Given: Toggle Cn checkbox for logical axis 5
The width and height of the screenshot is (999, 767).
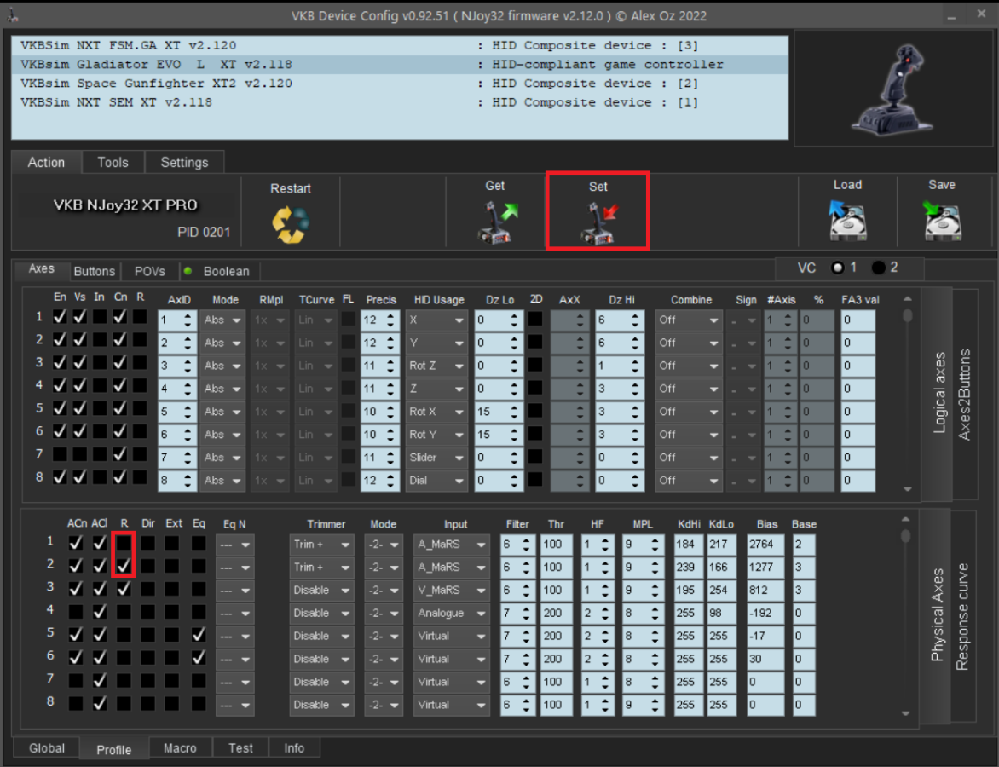Looking at the screenshot, I should (x=120, y=408).
